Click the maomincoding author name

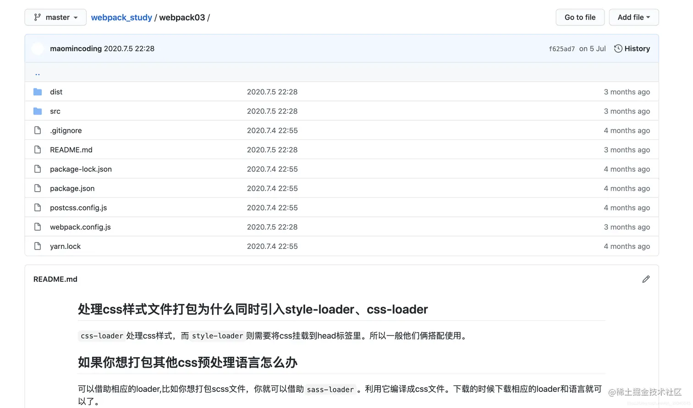[x=76, y=49]
